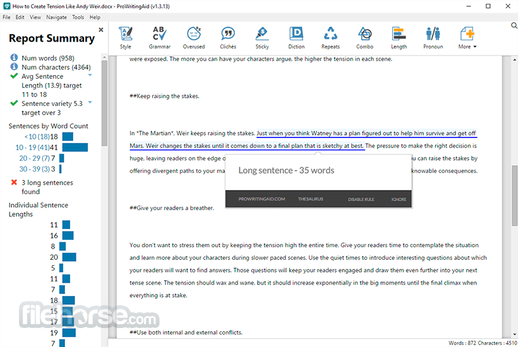Click the search magnifier icon
Viewport: 518px width, 347px height.
click(514, 25)
